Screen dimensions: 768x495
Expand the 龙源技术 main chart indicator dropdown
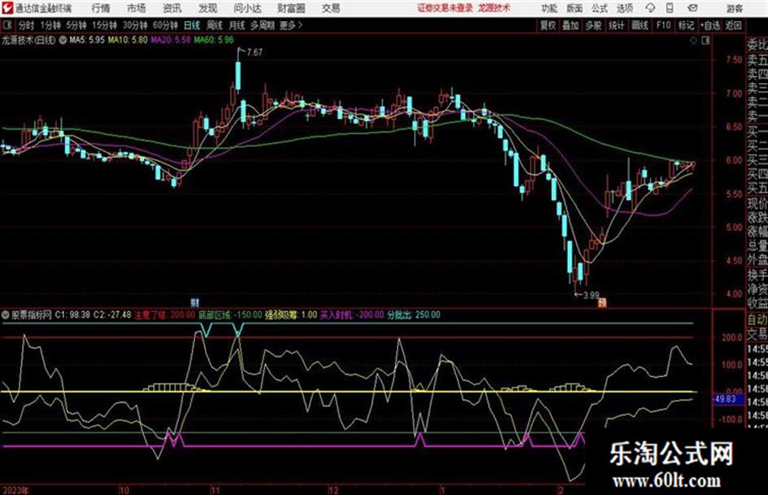click(x=63, y=41)
